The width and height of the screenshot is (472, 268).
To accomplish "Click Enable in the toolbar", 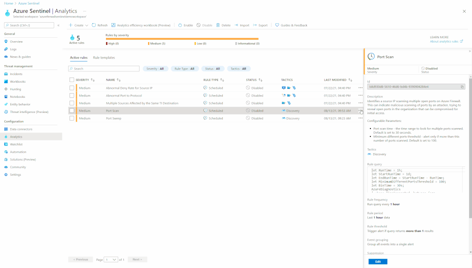I will click(x=185, y=25).
